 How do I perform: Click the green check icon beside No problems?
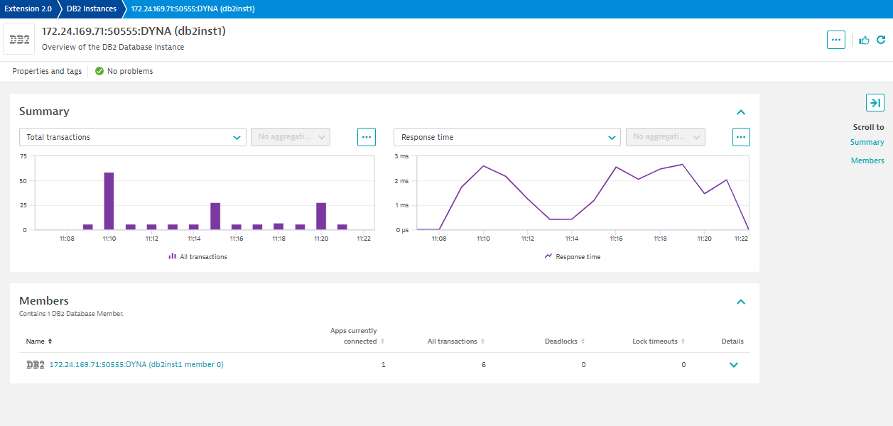pos(99,71)
